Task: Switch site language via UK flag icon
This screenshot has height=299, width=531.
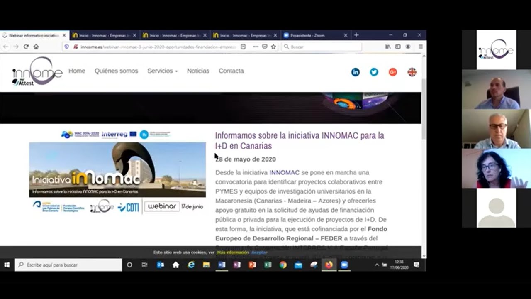Action: [x=412, y=72]
